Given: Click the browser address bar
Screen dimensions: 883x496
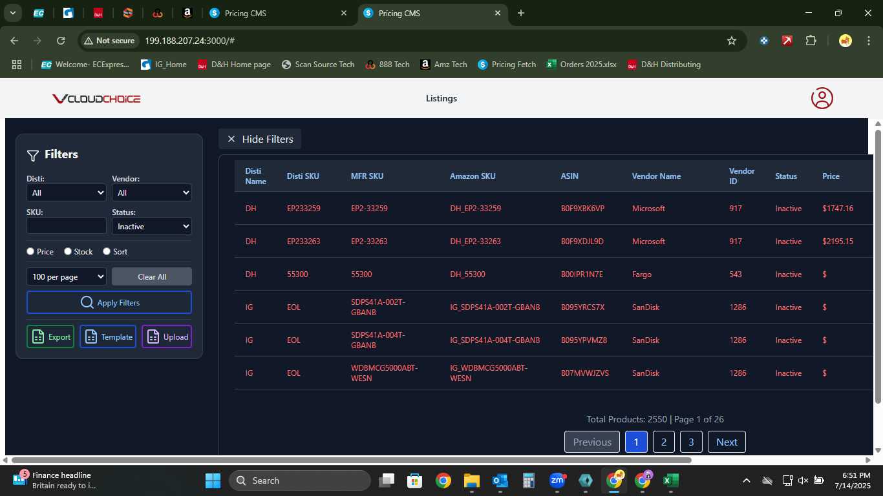Looking at the screenshot, I should (x=414, y=41).
